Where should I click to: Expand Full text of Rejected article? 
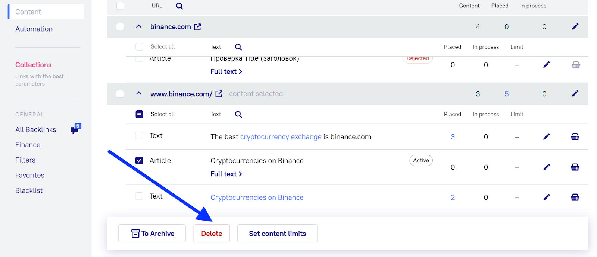pyautogui.click(x=226, y=71)
